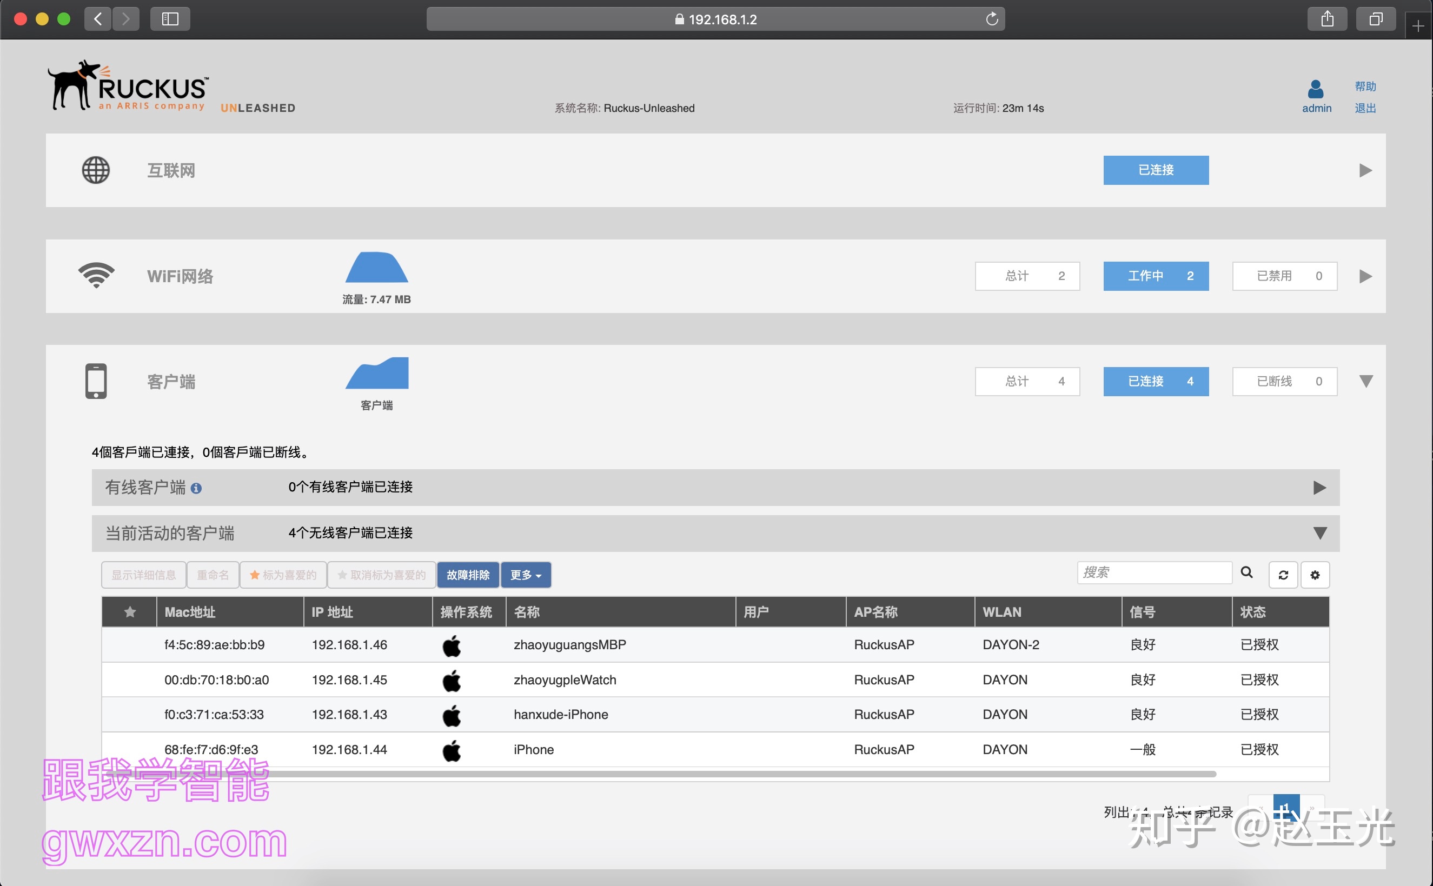Click the favorites star column header

(130, 612)
